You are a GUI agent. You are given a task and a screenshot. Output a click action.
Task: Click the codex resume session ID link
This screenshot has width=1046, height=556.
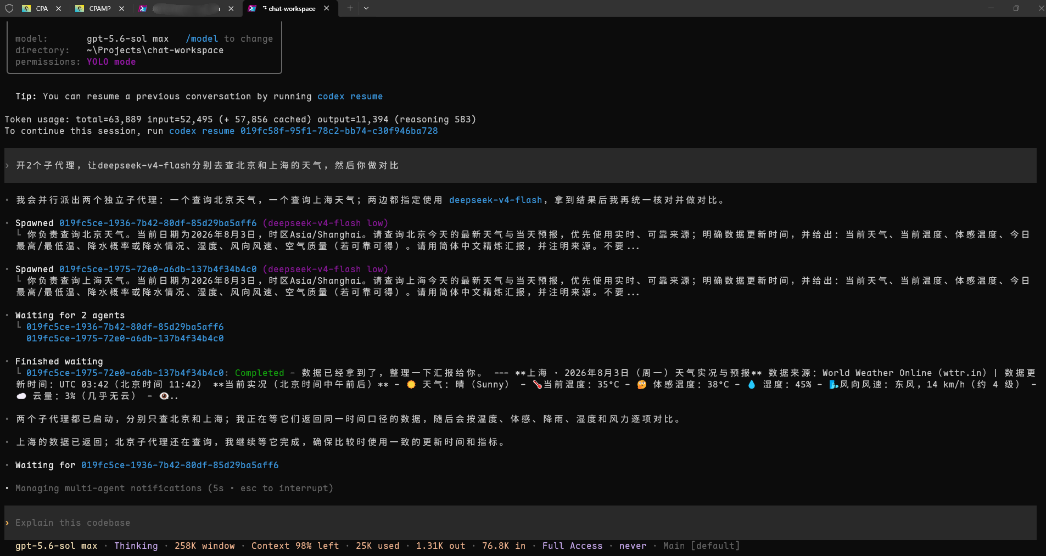coord(339,131)
